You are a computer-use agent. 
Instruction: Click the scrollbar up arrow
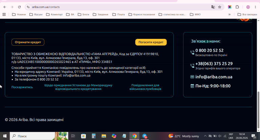(258, 20)
